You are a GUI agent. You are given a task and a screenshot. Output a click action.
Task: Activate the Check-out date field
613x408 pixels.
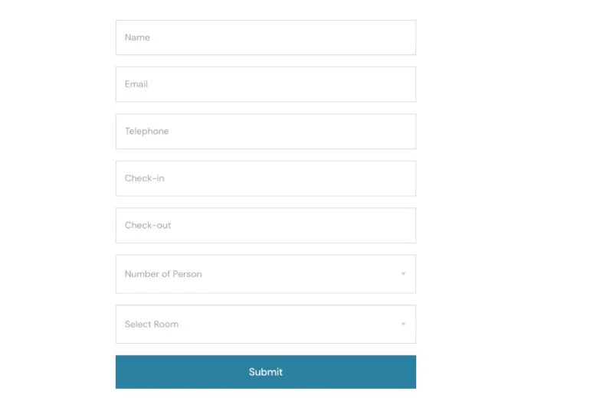[x=265, y=225]
